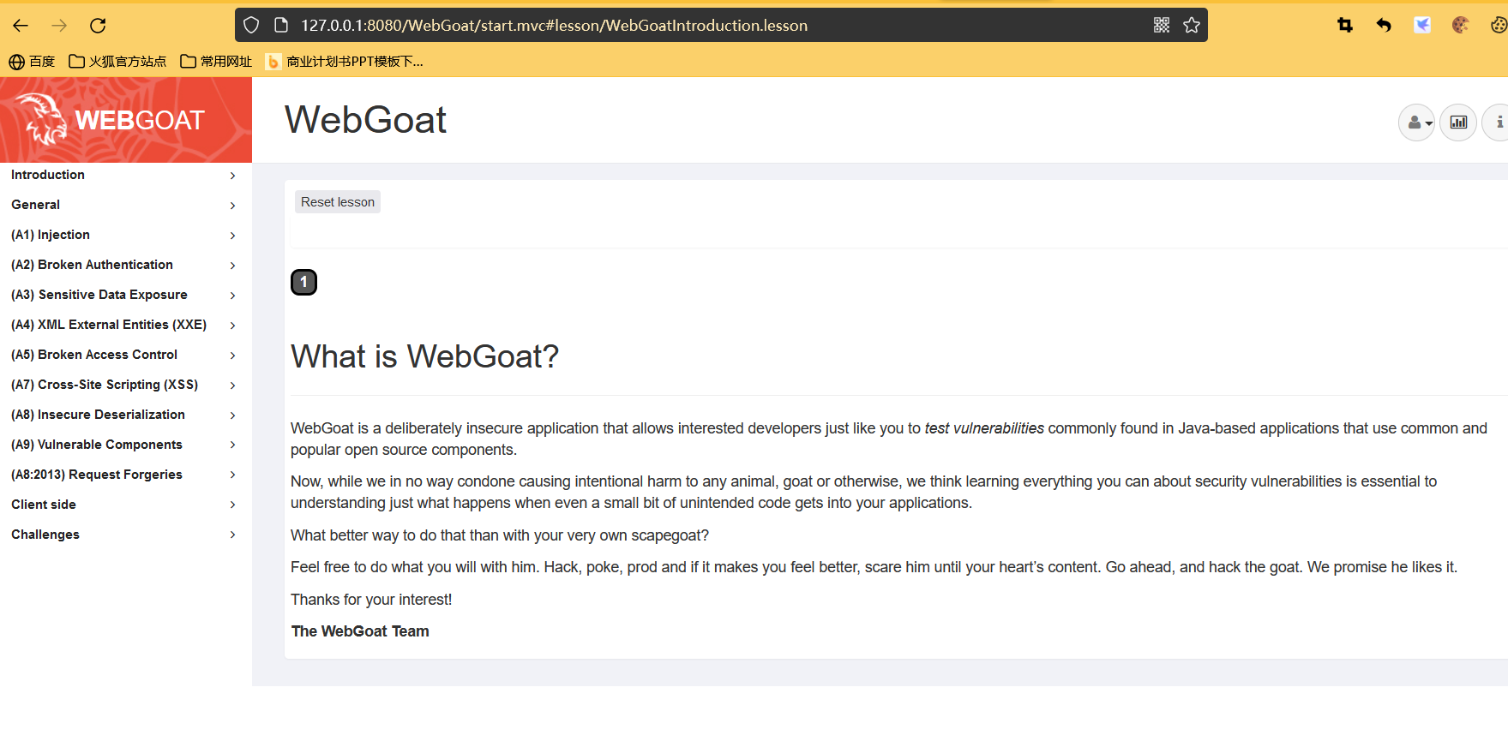The width and height of the screenshot is (1508, 747).
Task: Click the QR code icon in address bar
Action: point(1162,26)
